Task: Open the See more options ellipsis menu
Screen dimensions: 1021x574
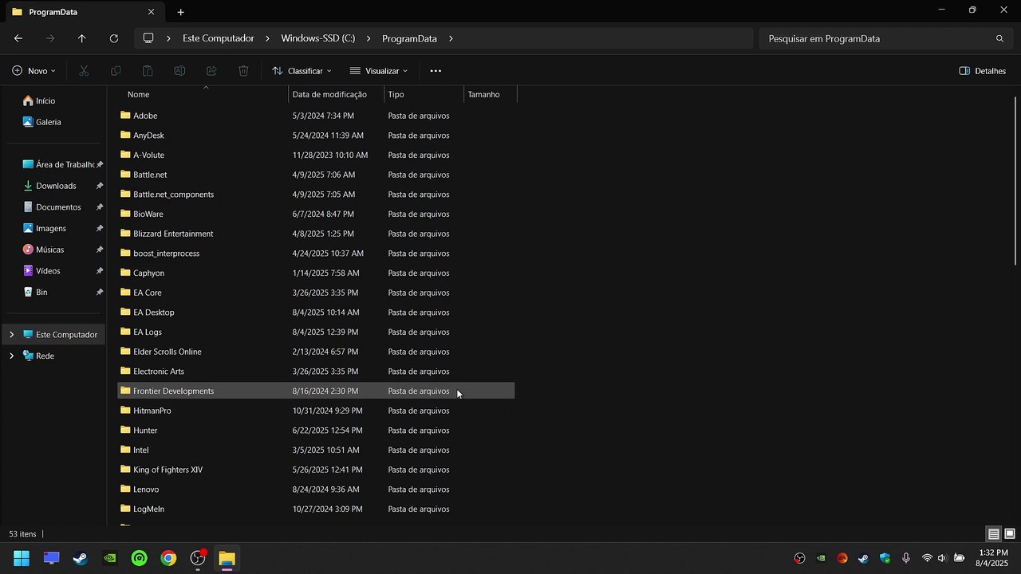Action: click(436, 71)
